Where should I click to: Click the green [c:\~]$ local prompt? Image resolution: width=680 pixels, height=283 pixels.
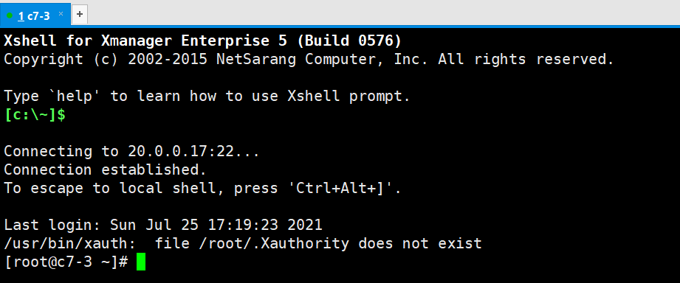pyautogui.click(x=35, y=115)
